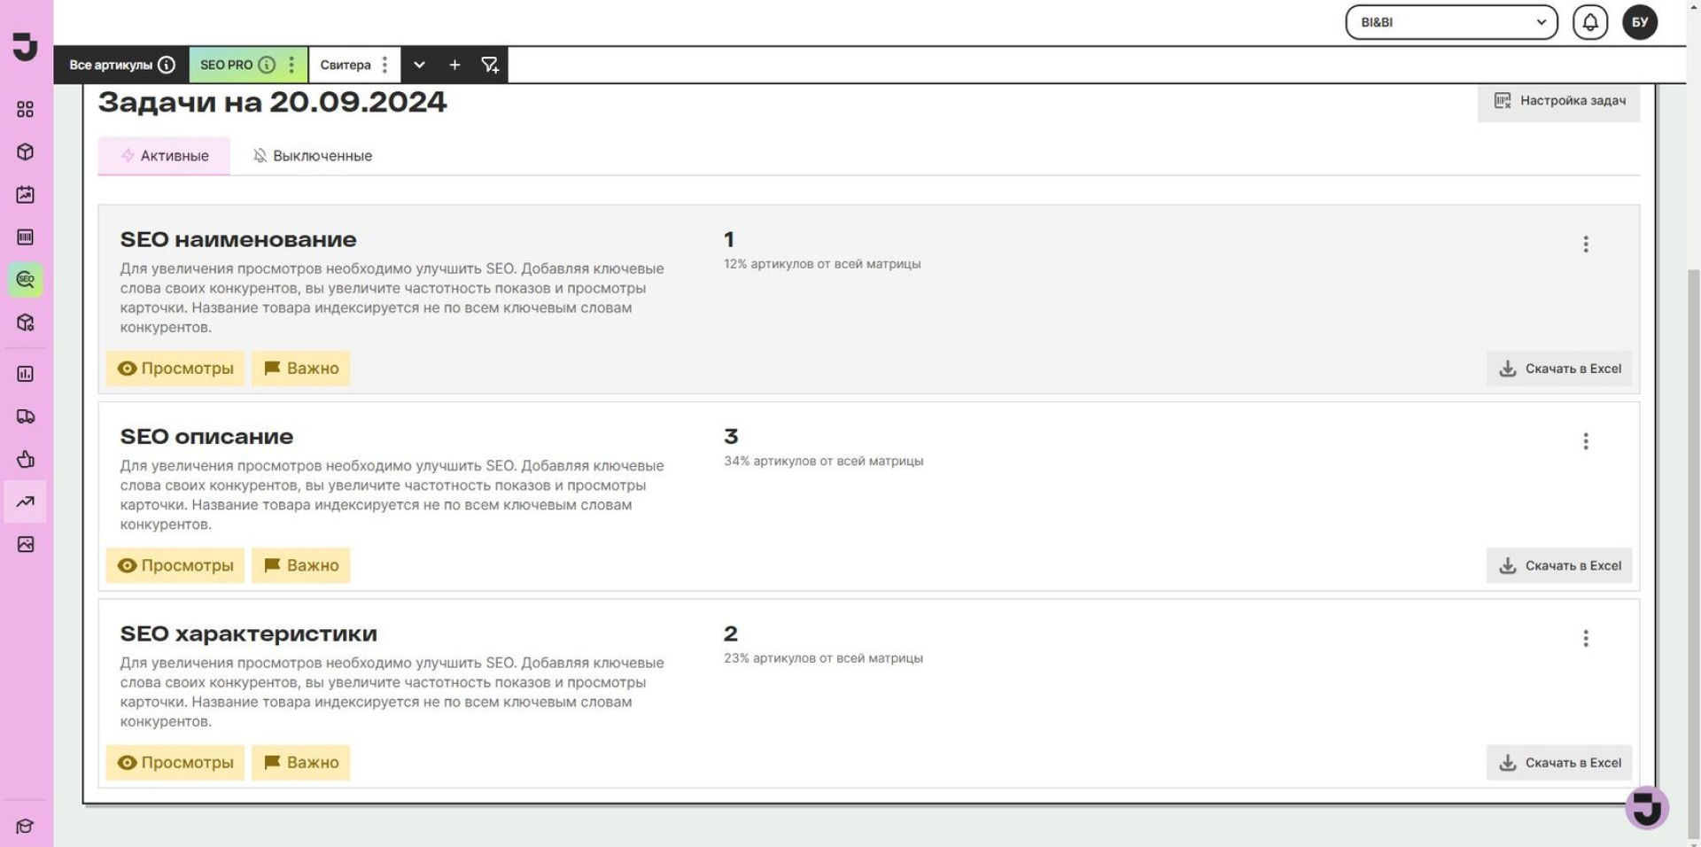Open three-dot menu for SEO характеристики task
Viewport: 1701px width, 847px height.
(1586, 639)
